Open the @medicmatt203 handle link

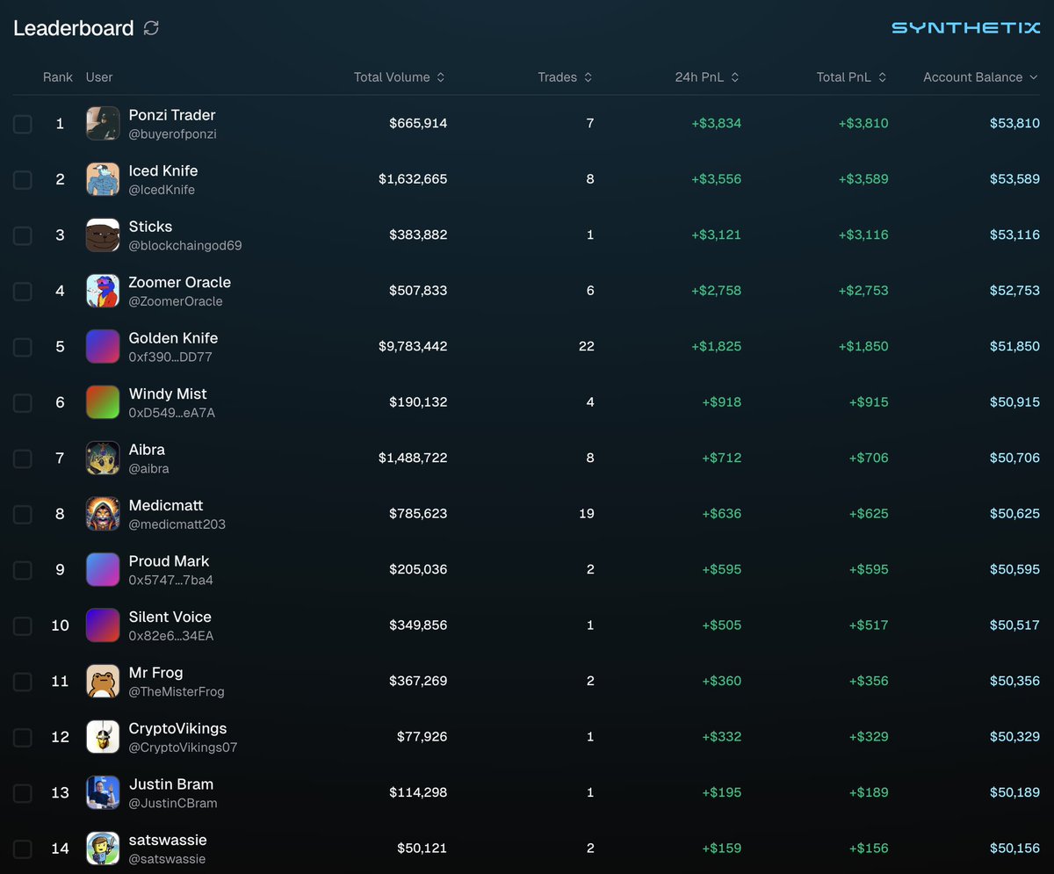tap(177, 524)
